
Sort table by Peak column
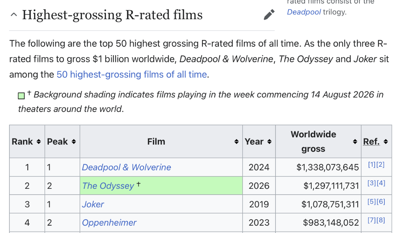tap(74, 142)
